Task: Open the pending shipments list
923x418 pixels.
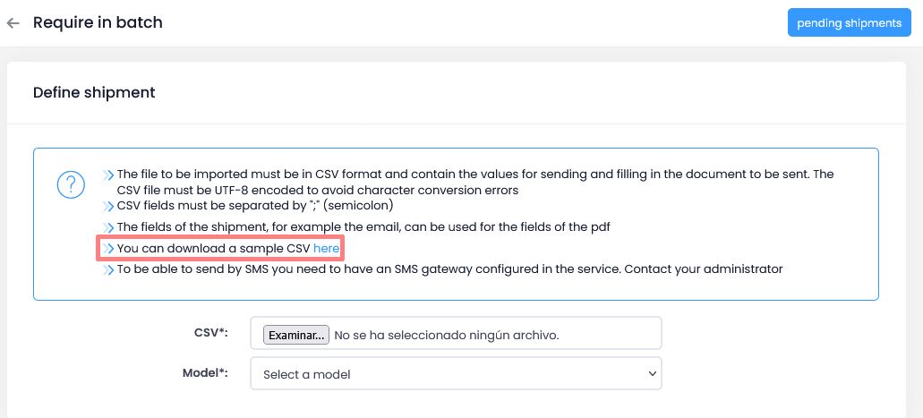Action: [x=849, y=23]
